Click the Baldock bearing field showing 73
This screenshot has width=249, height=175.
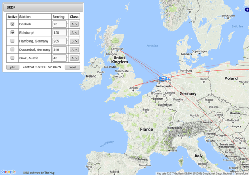[59, 24]
